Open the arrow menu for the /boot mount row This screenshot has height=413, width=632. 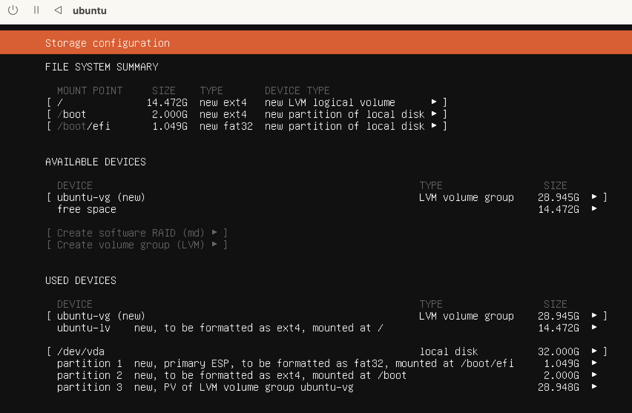(x=434, y=114)
